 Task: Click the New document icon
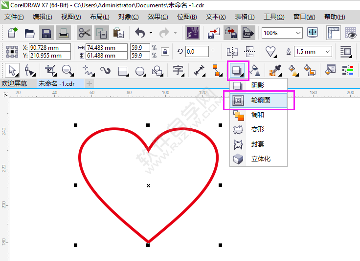13,33
